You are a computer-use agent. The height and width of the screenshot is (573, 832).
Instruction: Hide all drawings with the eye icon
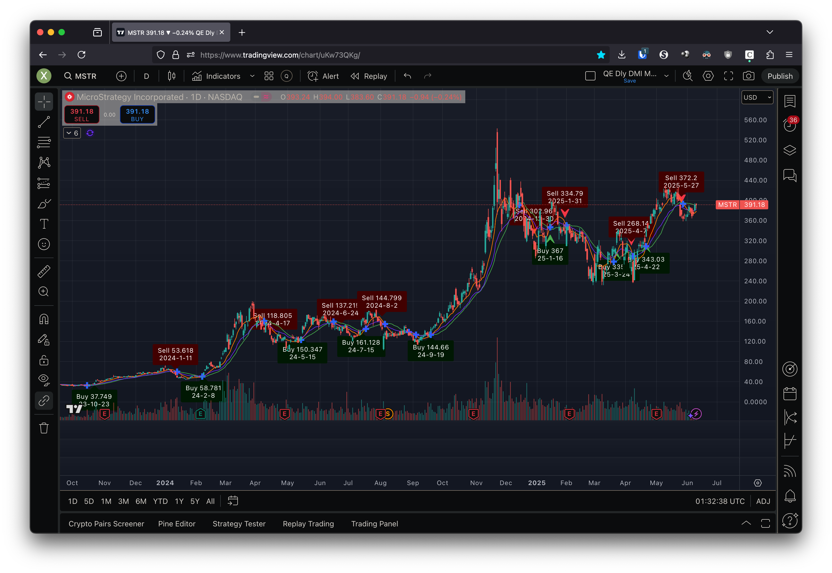coord(44,380)
